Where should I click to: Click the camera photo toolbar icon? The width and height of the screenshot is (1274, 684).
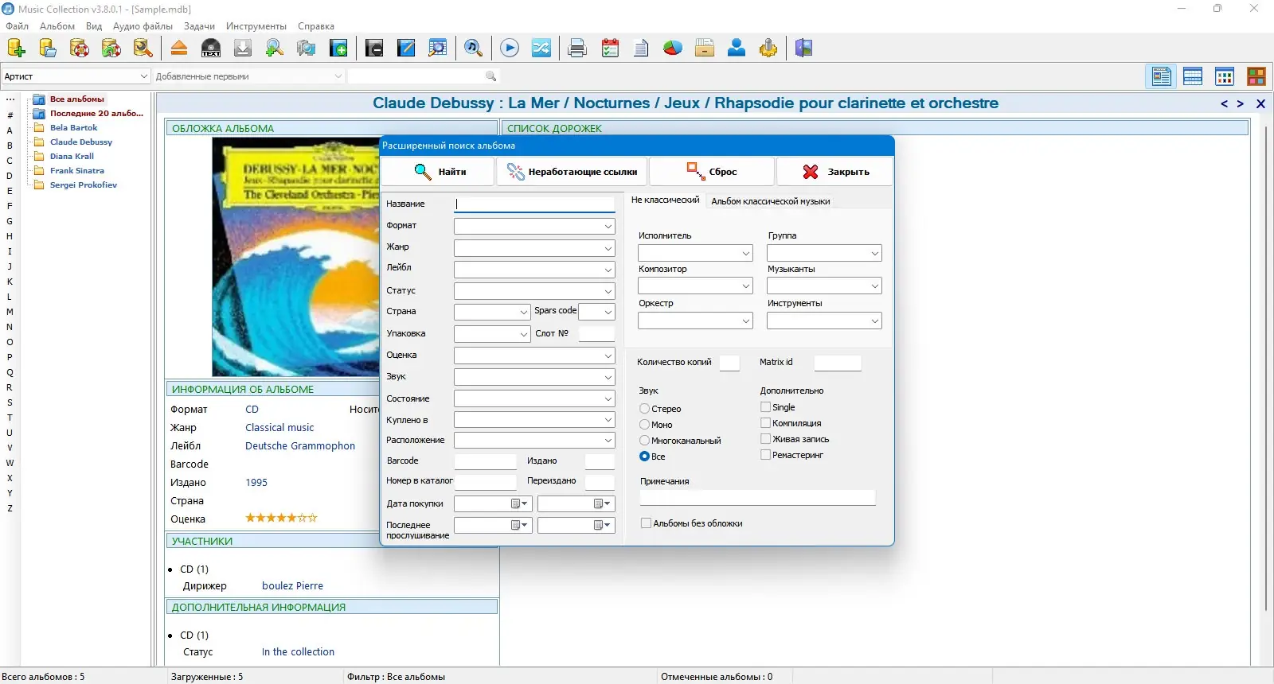pos(307,49)
